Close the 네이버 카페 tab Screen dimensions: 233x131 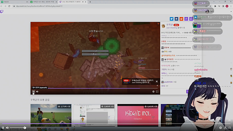(56, 2)
